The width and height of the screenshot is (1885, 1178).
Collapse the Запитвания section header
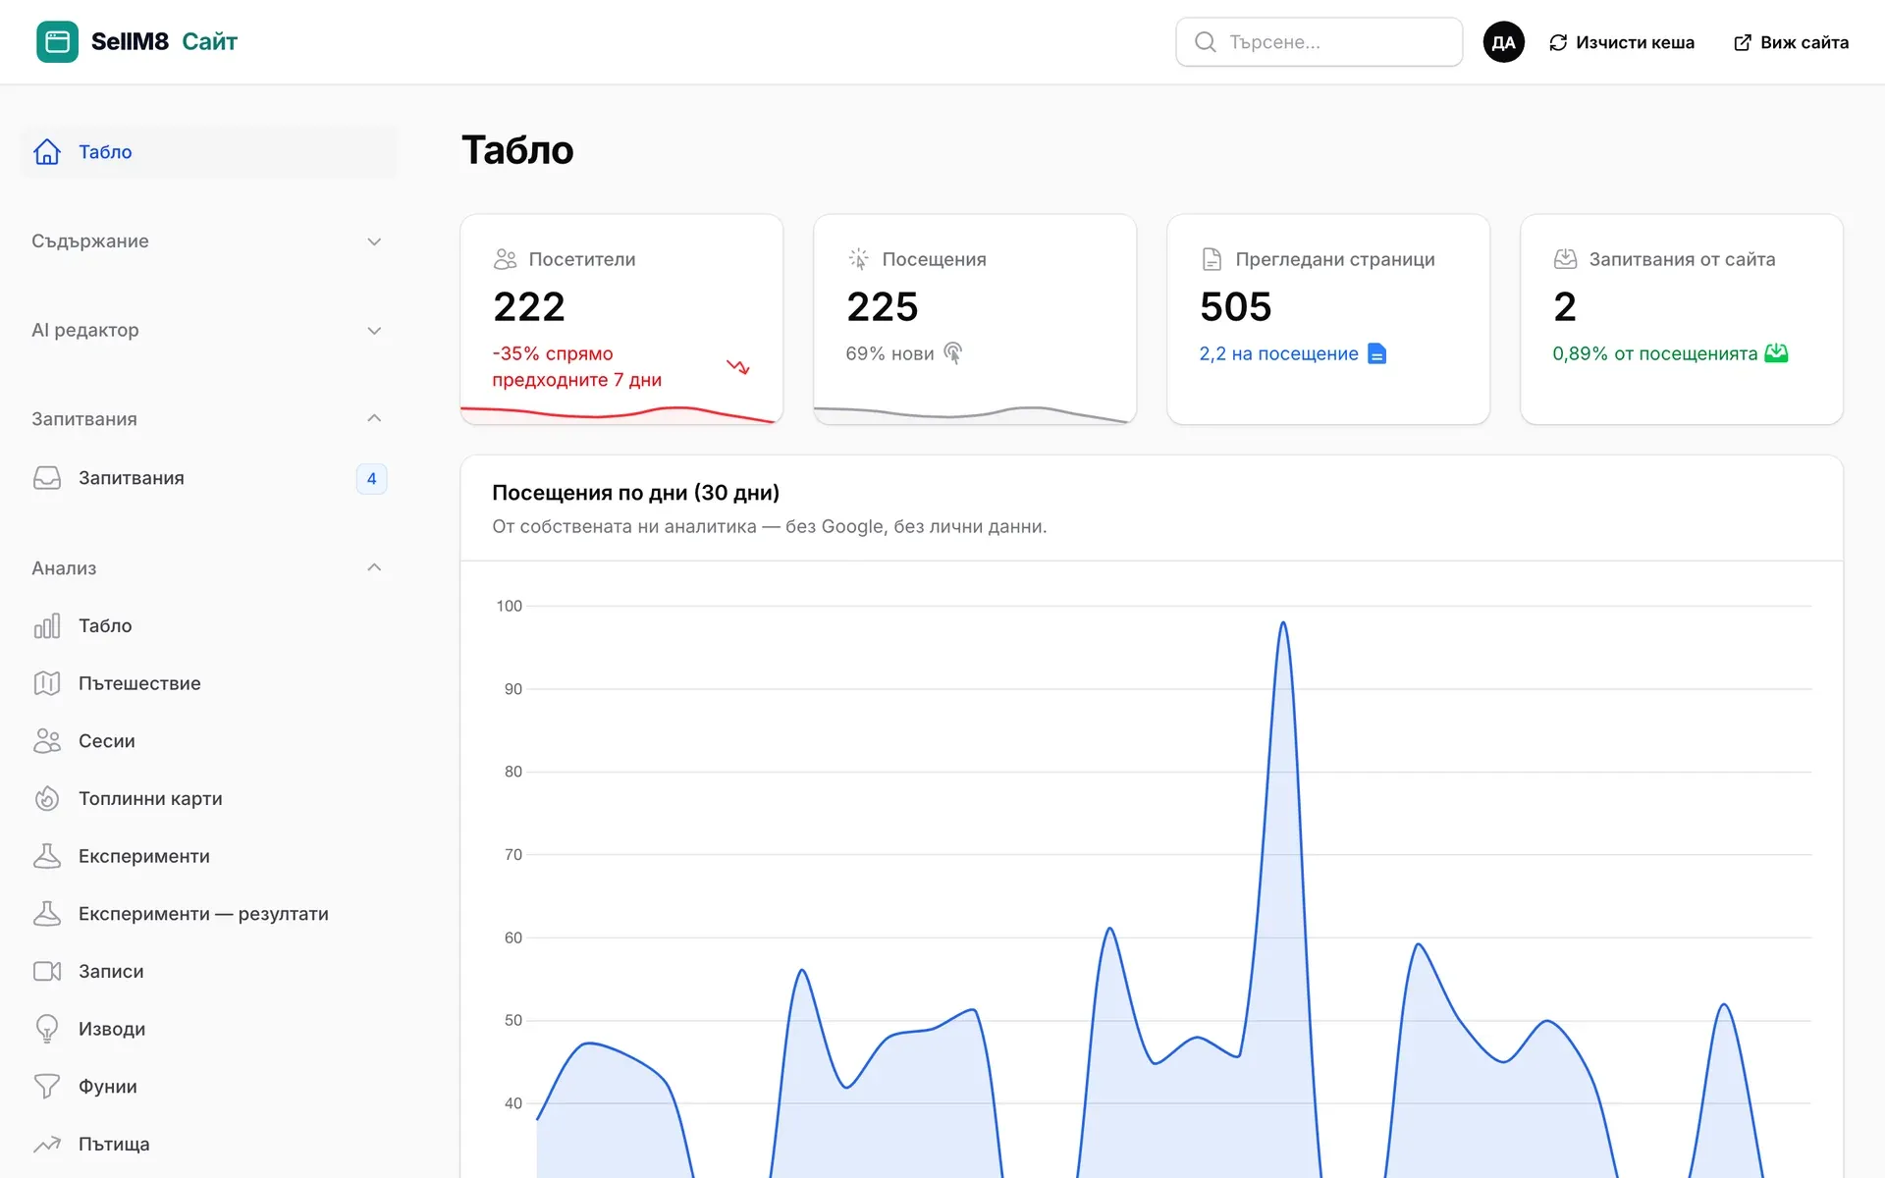pos(208,419)
